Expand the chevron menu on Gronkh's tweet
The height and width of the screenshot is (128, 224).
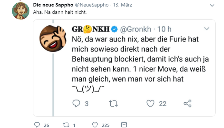click(207, 28)
